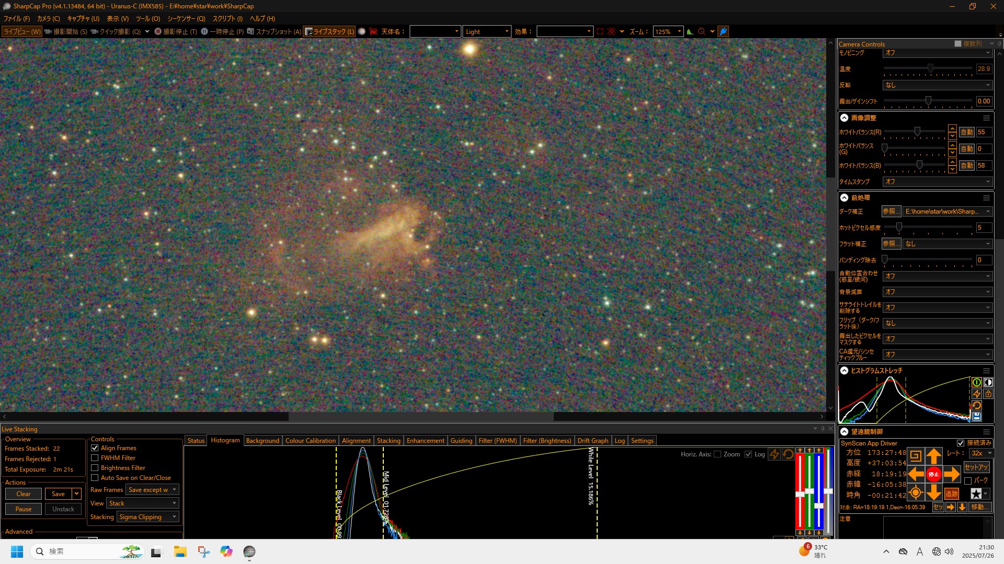Open the zoom 125% dropdown
Image resolution: width=1004 pixels, height=564 pixels.
(x=679, y=32)
